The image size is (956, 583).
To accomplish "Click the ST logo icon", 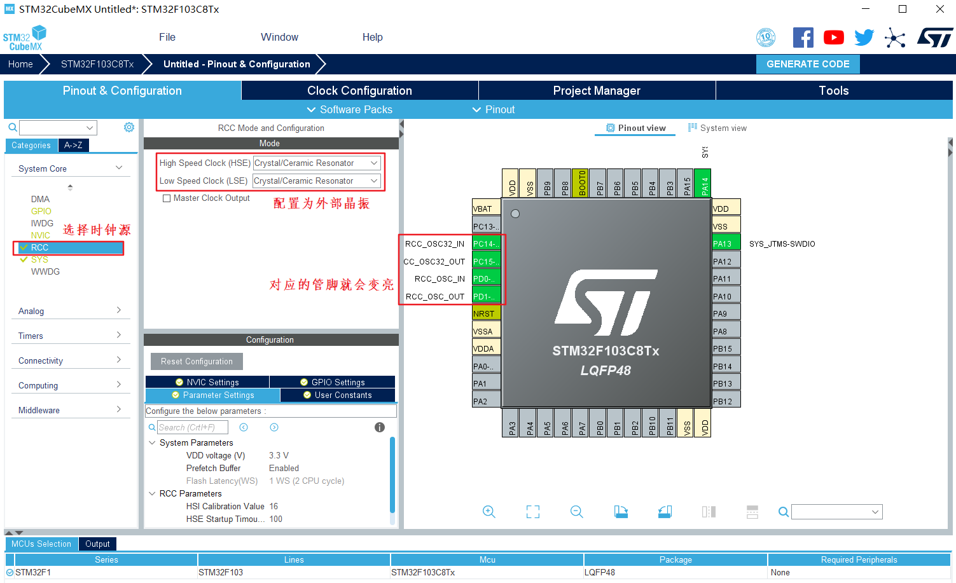I will 935,38.
